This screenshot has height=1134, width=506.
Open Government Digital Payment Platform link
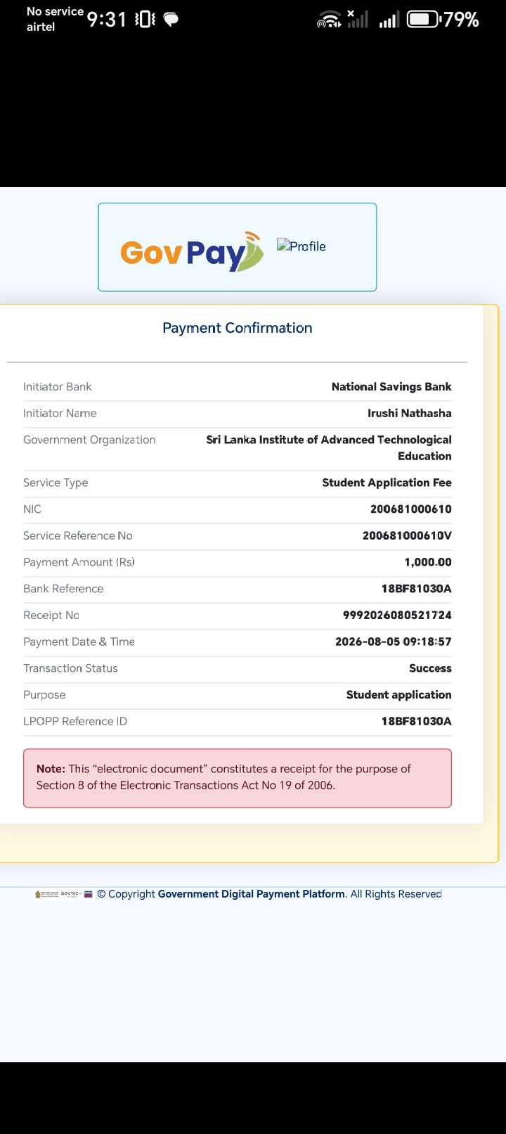pyautogui.click(x=252, y=894)
